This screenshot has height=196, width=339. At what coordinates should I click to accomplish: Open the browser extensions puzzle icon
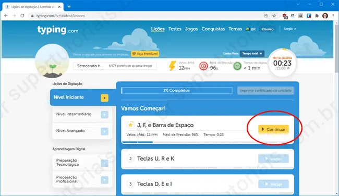coord(317,16)
